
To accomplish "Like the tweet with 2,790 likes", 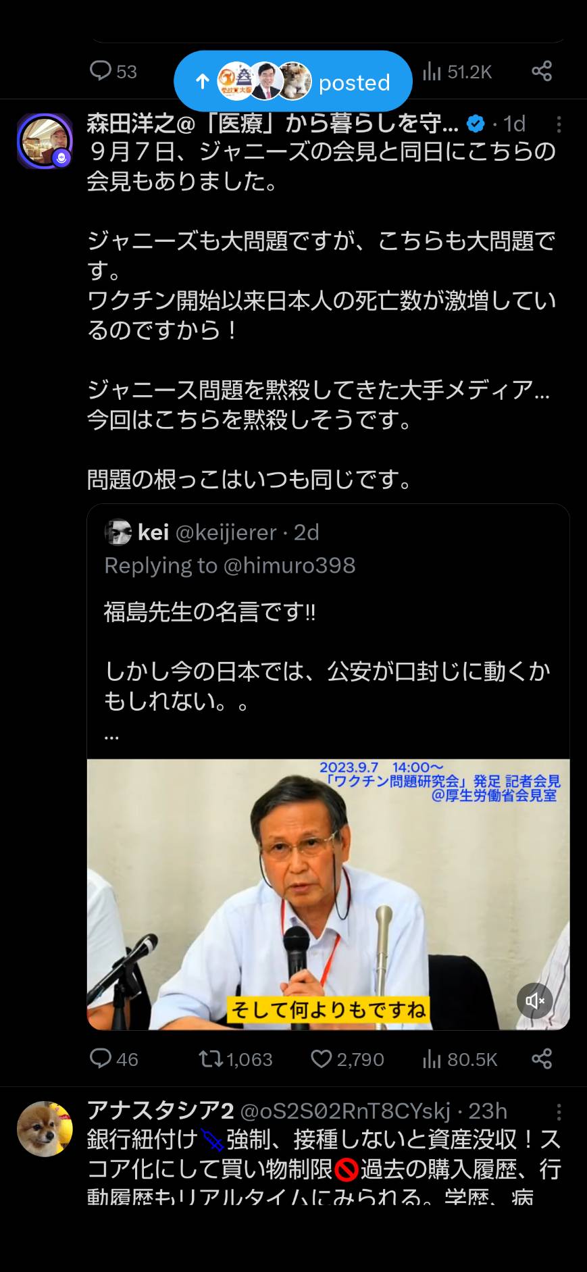I will pos(347,1059).
